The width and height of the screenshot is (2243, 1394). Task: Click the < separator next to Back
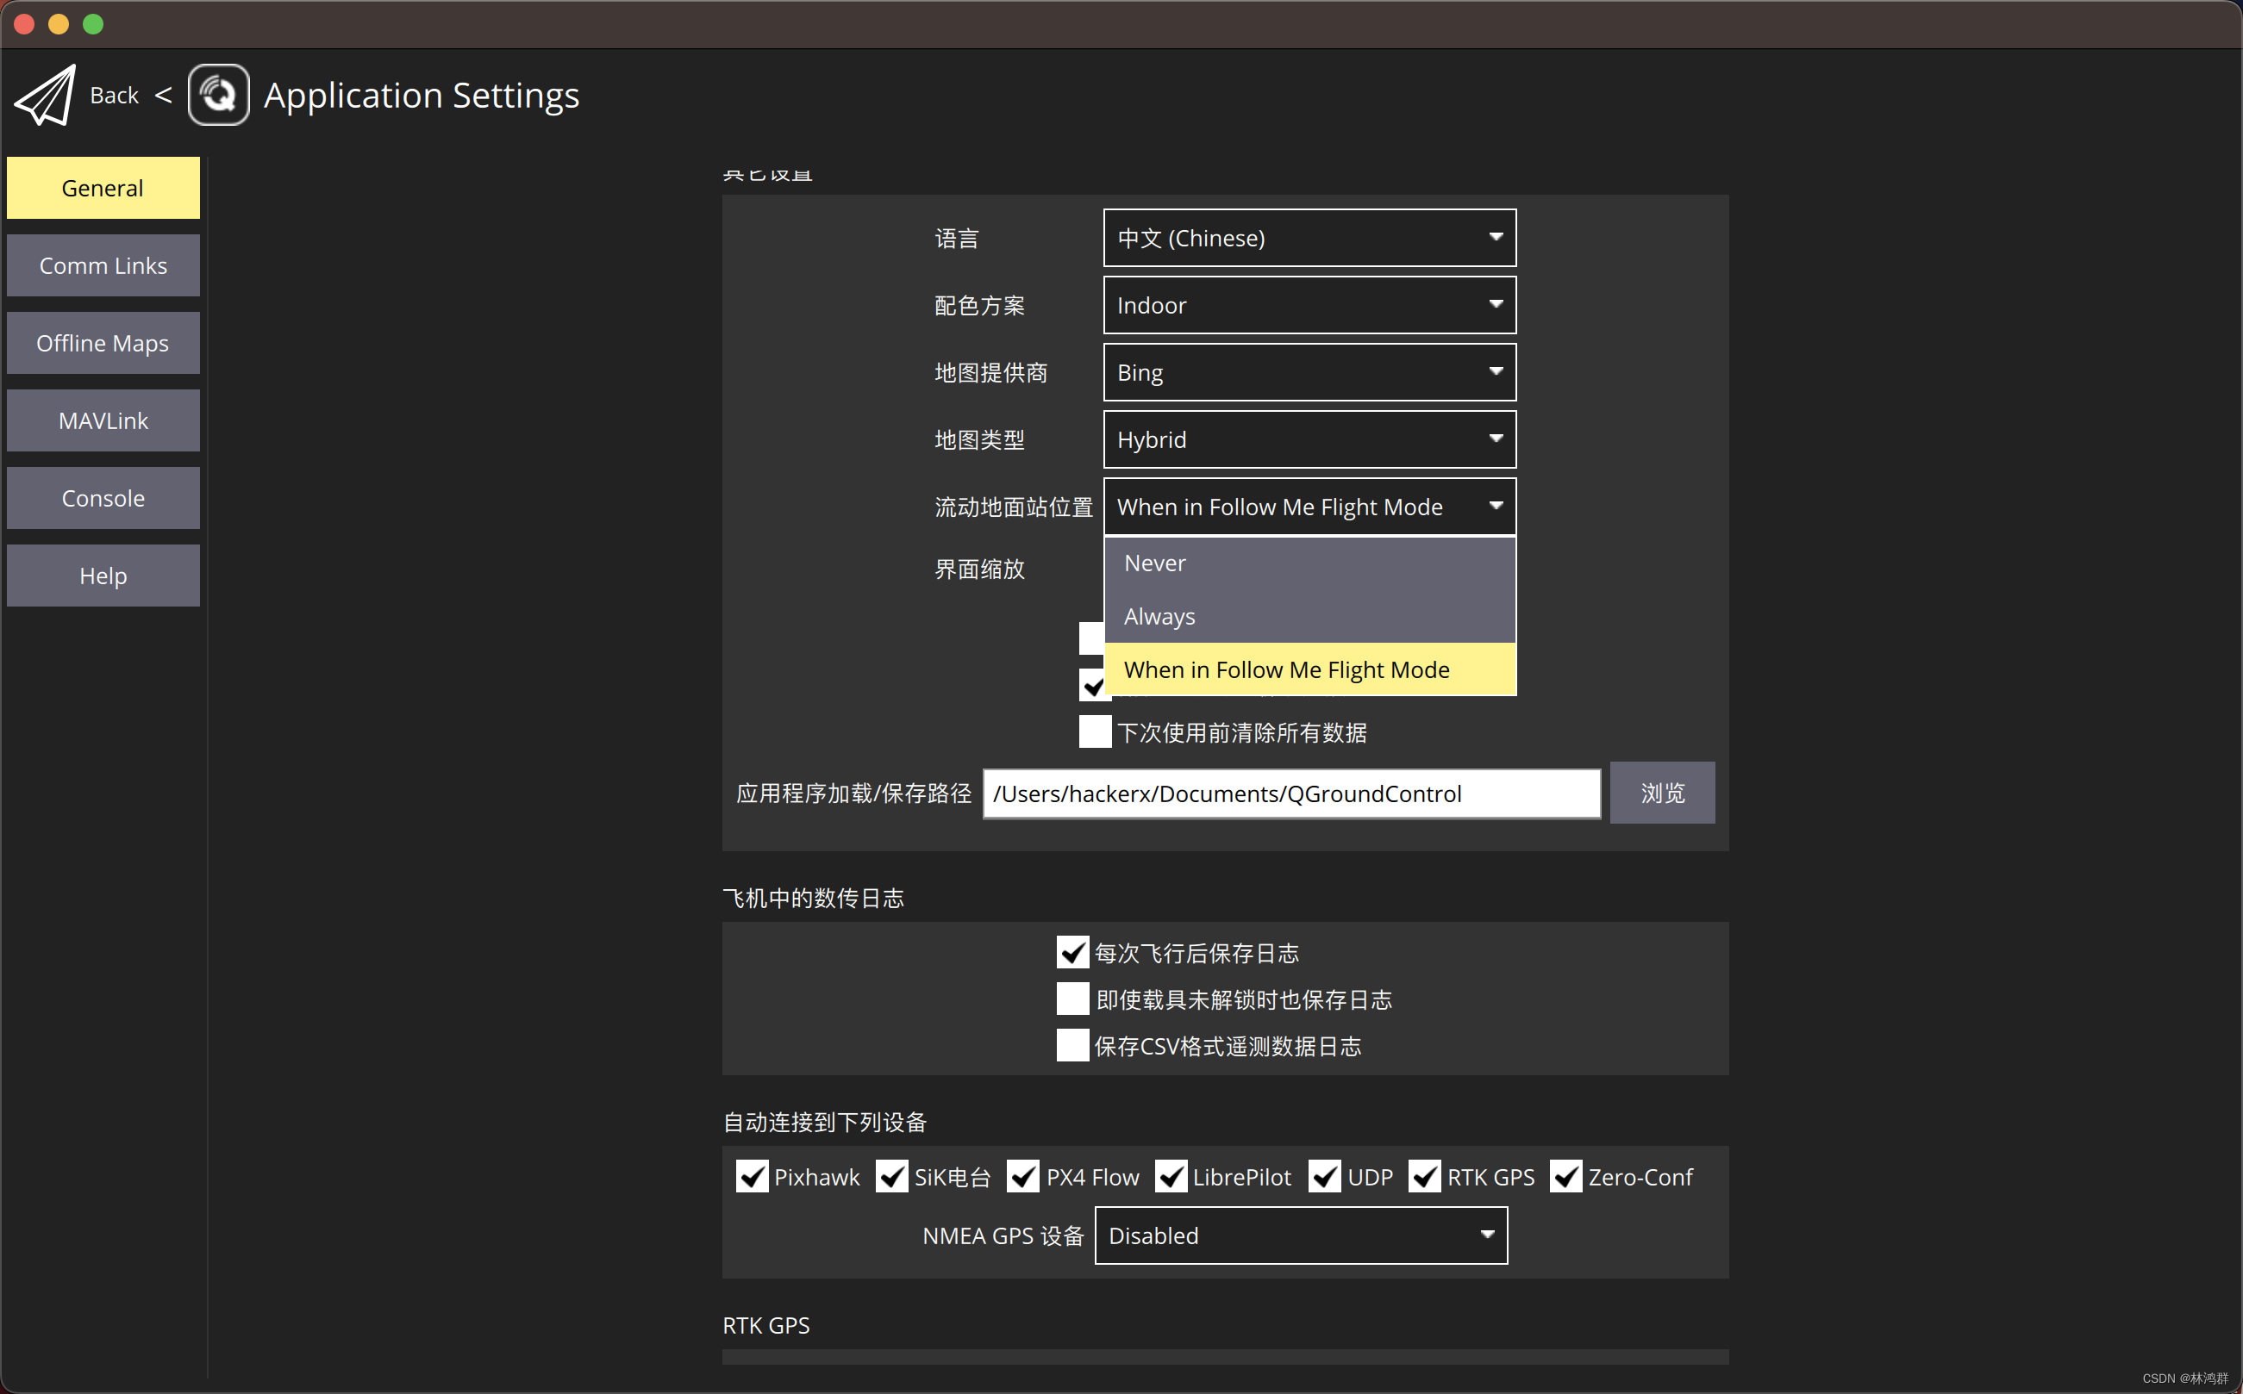point(163,95)
